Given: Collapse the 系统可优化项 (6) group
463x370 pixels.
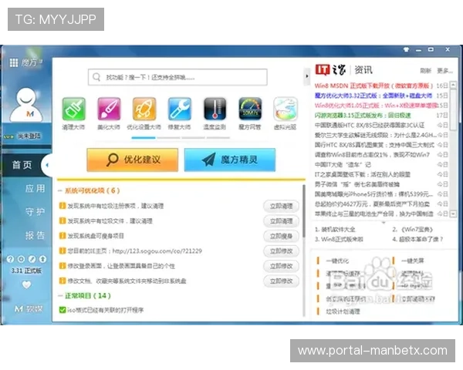Looking at the screenshot, I should pyautogui.click(x=60, y=190).
